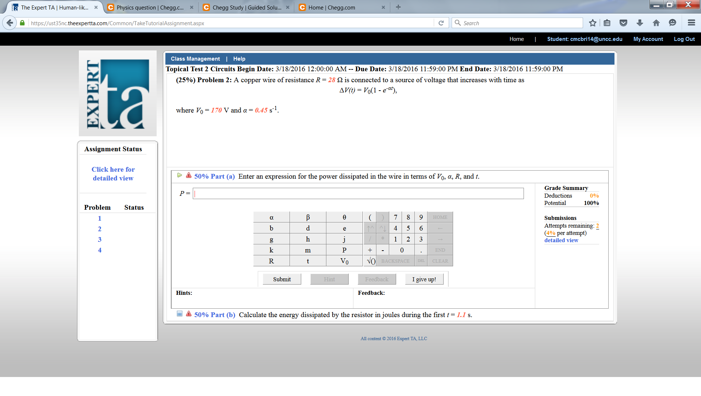Click the I give up! button
This screenshot has height=396, width=701.
coord(424,279)
